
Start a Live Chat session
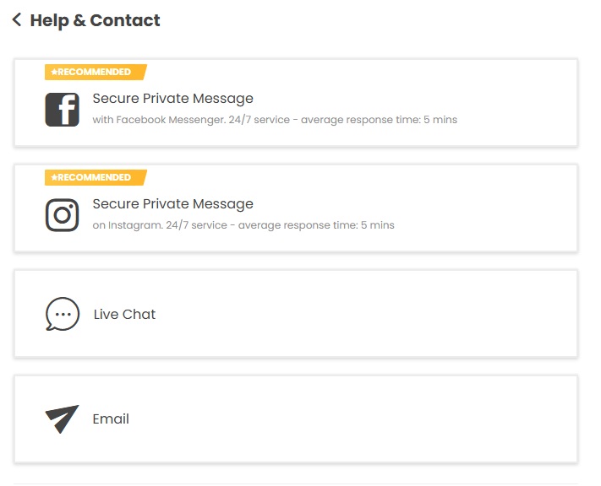[x=124, y=314]
